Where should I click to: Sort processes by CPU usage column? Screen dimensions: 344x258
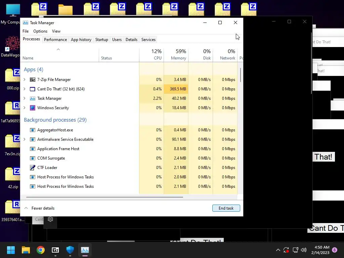(x=152, y=55)
